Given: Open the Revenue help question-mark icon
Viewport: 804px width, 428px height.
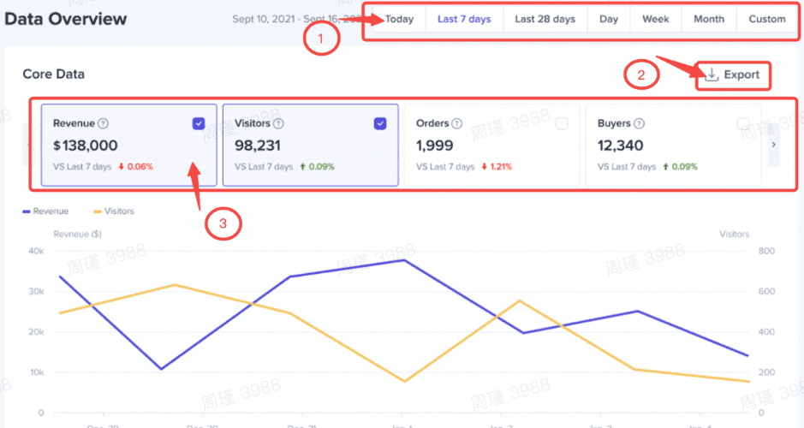Looking at the screenshot, I should tap(103, 123).
